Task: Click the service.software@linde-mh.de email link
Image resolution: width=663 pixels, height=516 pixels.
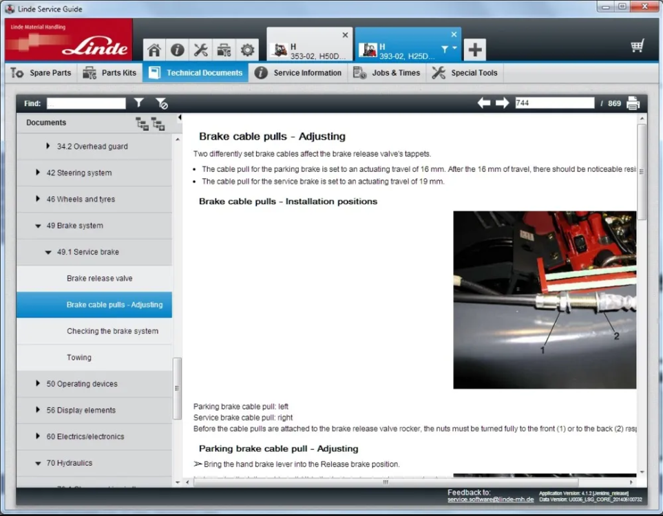Action: coord(490,499)
